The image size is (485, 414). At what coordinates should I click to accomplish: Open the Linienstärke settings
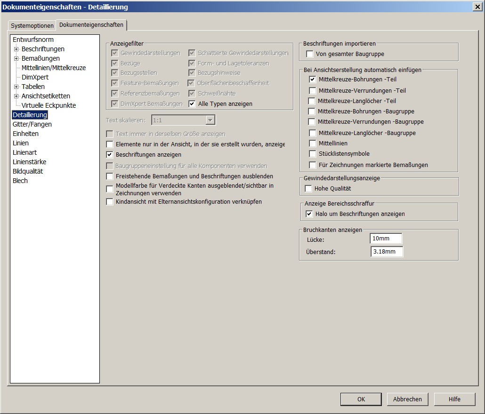coord(29,162)
